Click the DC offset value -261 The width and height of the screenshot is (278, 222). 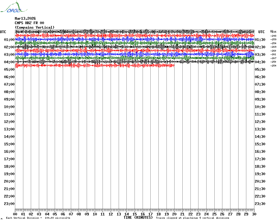[x=273, y=54]
